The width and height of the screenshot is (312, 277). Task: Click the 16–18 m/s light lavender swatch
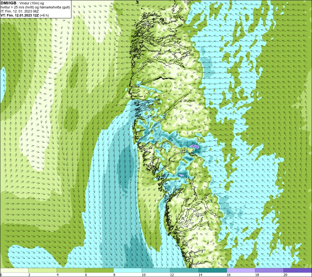[241, 270]
